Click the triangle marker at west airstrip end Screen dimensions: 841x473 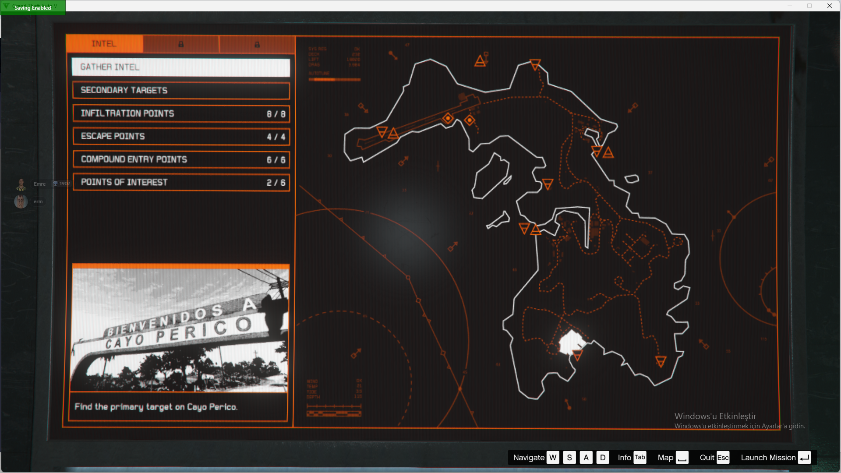(382, 131)
